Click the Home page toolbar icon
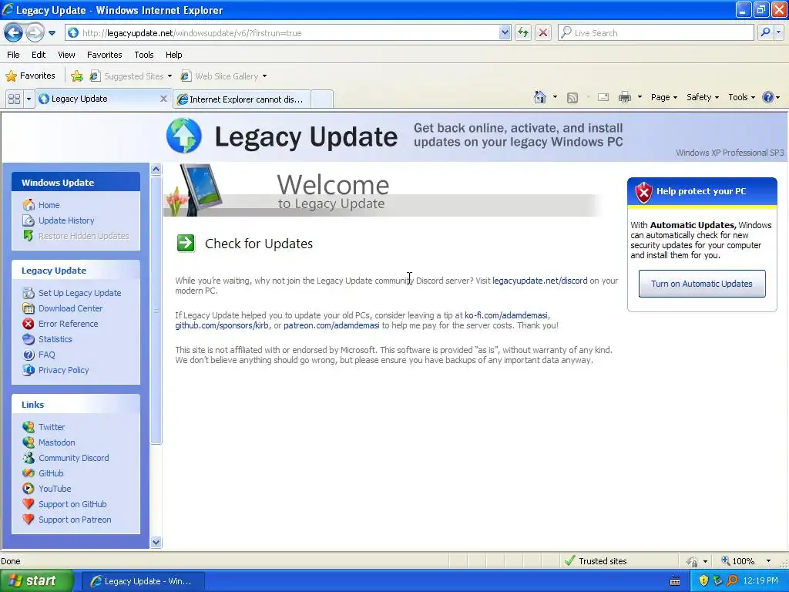 pyautogui.click(x=540, y=97)
